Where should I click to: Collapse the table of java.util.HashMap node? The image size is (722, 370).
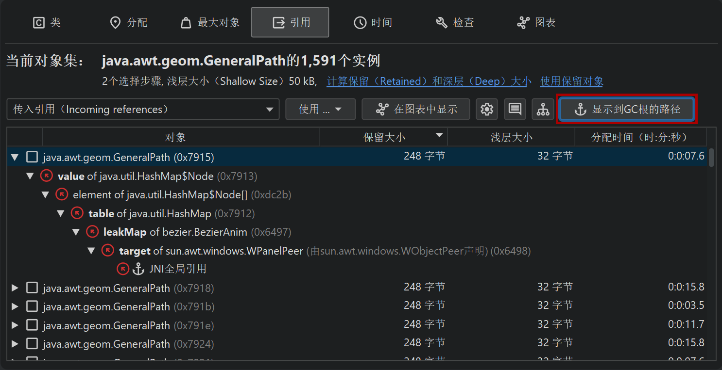tap(61, 213)
